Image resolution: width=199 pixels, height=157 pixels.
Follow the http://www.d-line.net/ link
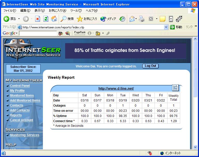point(116,88)
